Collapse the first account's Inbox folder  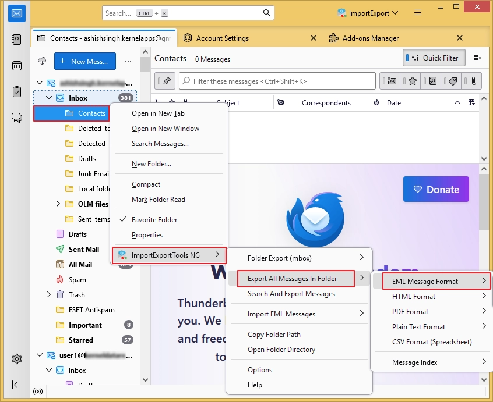point(49,98)
